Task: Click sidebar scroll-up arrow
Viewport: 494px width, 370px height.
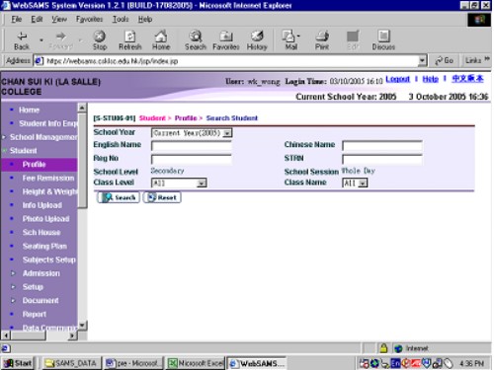Action: point(82,108)
